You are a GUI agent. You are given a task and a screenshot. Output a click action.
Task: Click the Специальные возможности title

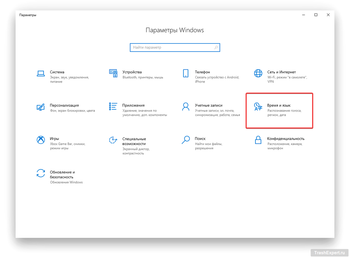(x=134, y=141)
